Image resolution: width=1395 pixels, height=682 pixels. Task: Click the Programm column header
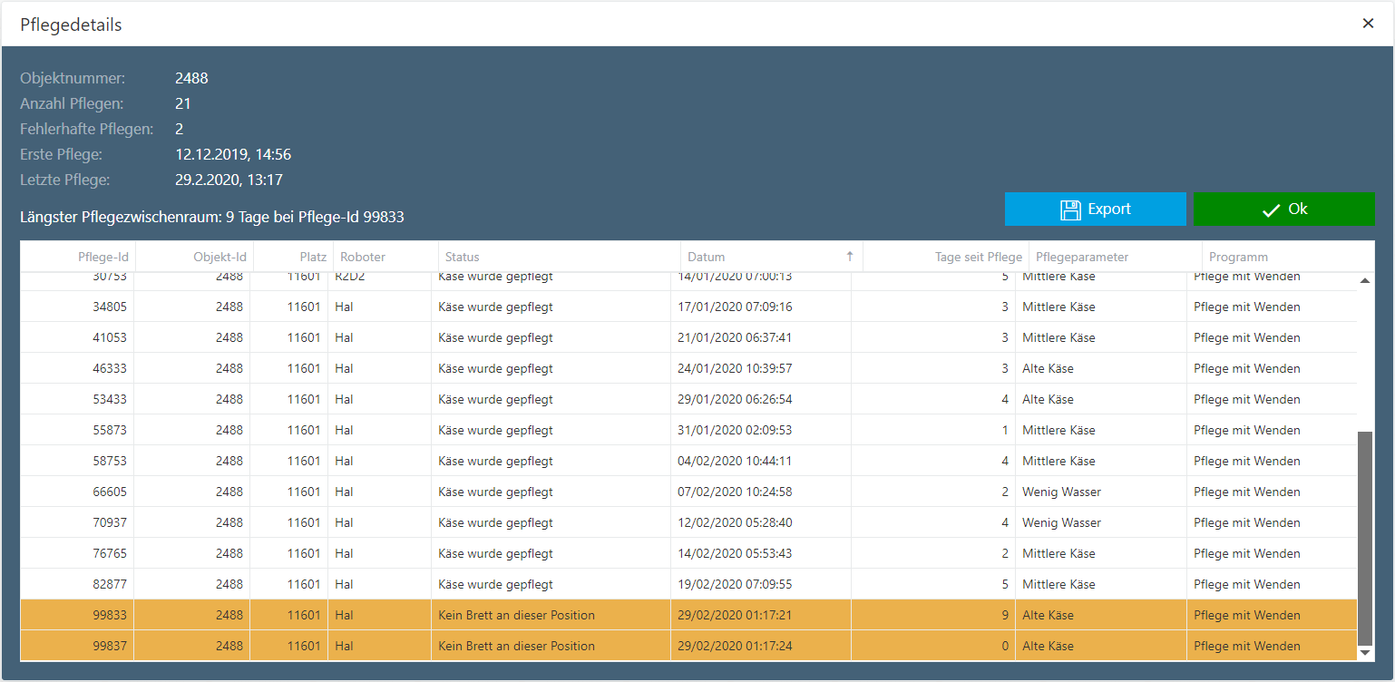coord(1287,257)
